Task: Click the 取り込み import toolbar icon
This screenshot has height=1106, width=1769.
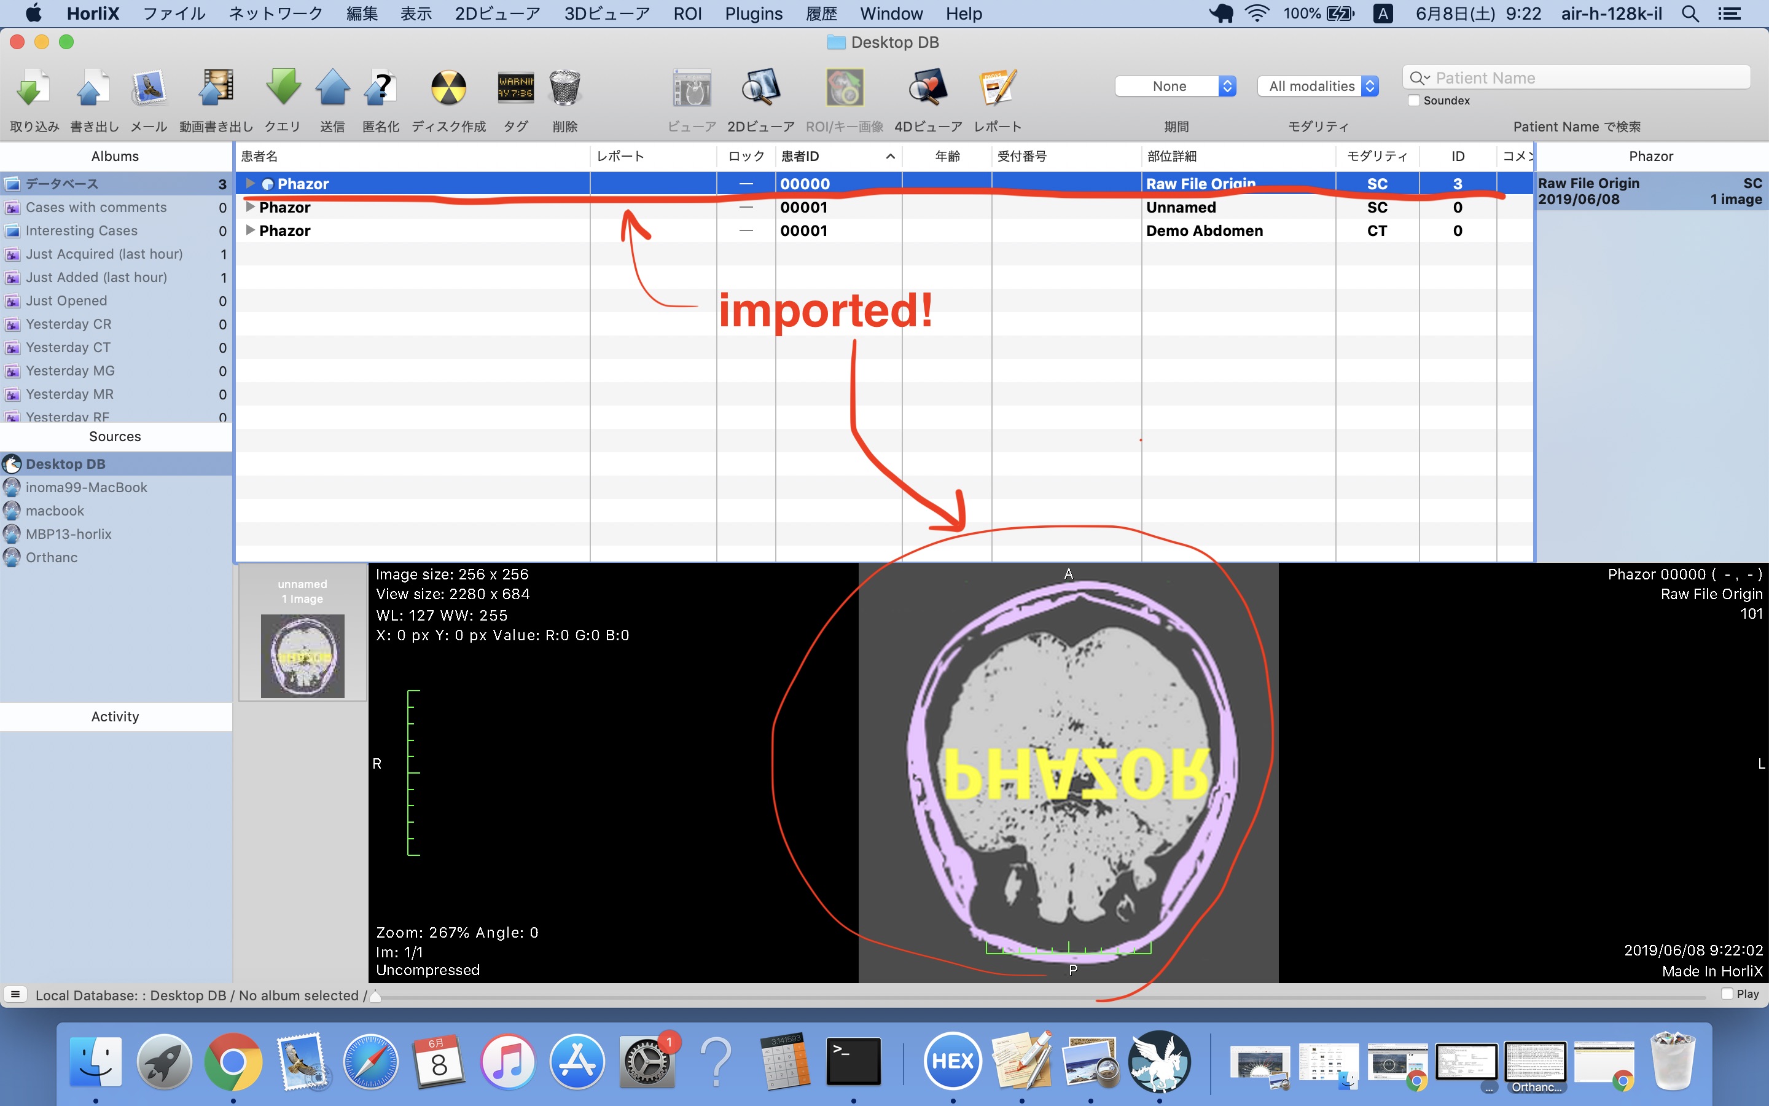Action: point(34,89)
